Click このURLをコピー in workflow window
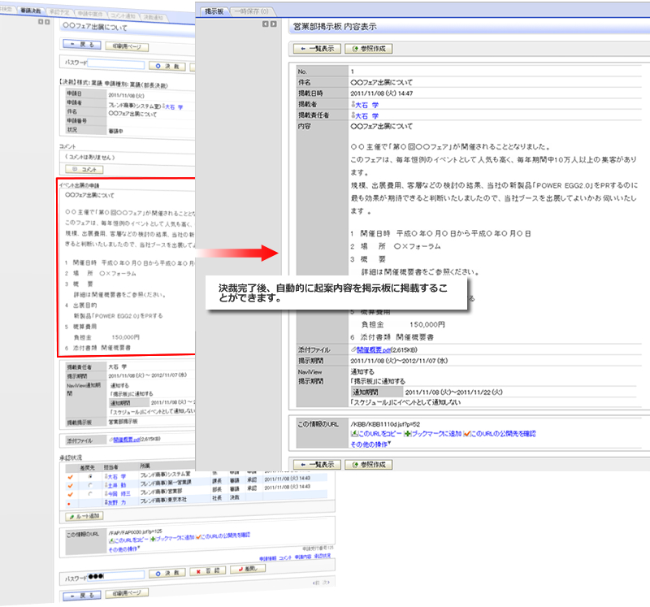Screen dimensions: 650x607 (128, 540)
